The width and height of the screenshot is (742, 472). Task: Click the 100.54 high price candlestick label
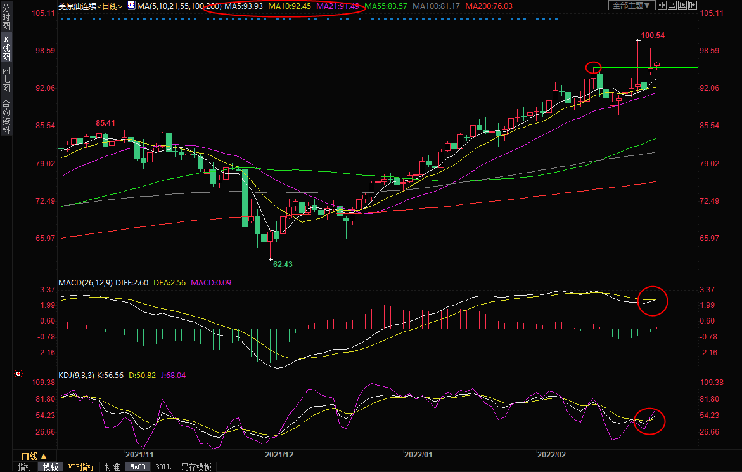click(652, 36)
